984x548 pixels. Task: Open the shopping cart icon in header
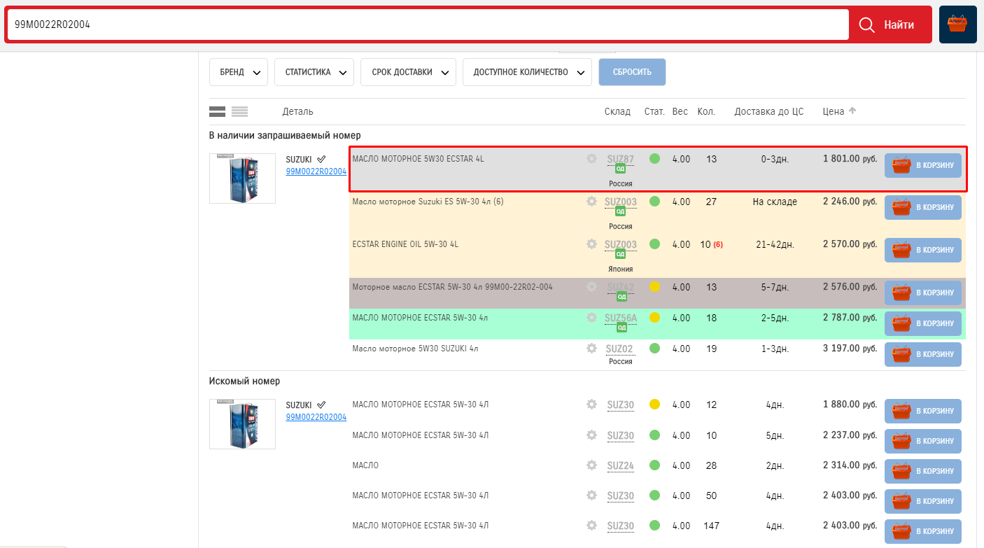point(957,24)
